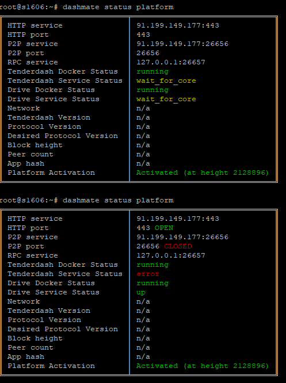Click first table's 'Block height' label
This screenshot has height=383, width=286.
pyautogui.click(x=35, y=145)
